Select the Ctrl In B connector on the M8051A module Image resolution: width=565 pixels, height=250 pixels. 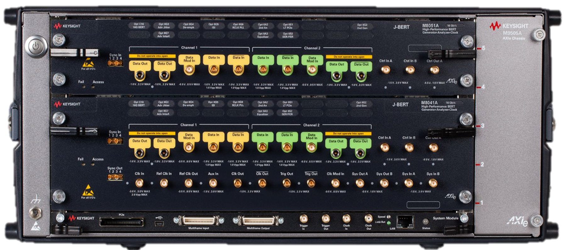pos(410,70)
